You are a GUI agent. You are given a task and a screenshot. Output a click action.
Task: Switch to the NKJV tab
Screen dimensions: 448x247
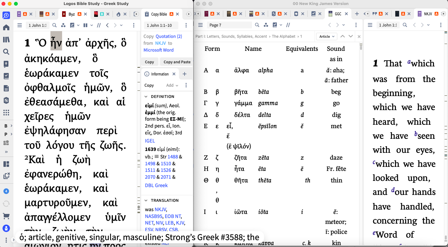pyautogui.click(x=427, y=14)
